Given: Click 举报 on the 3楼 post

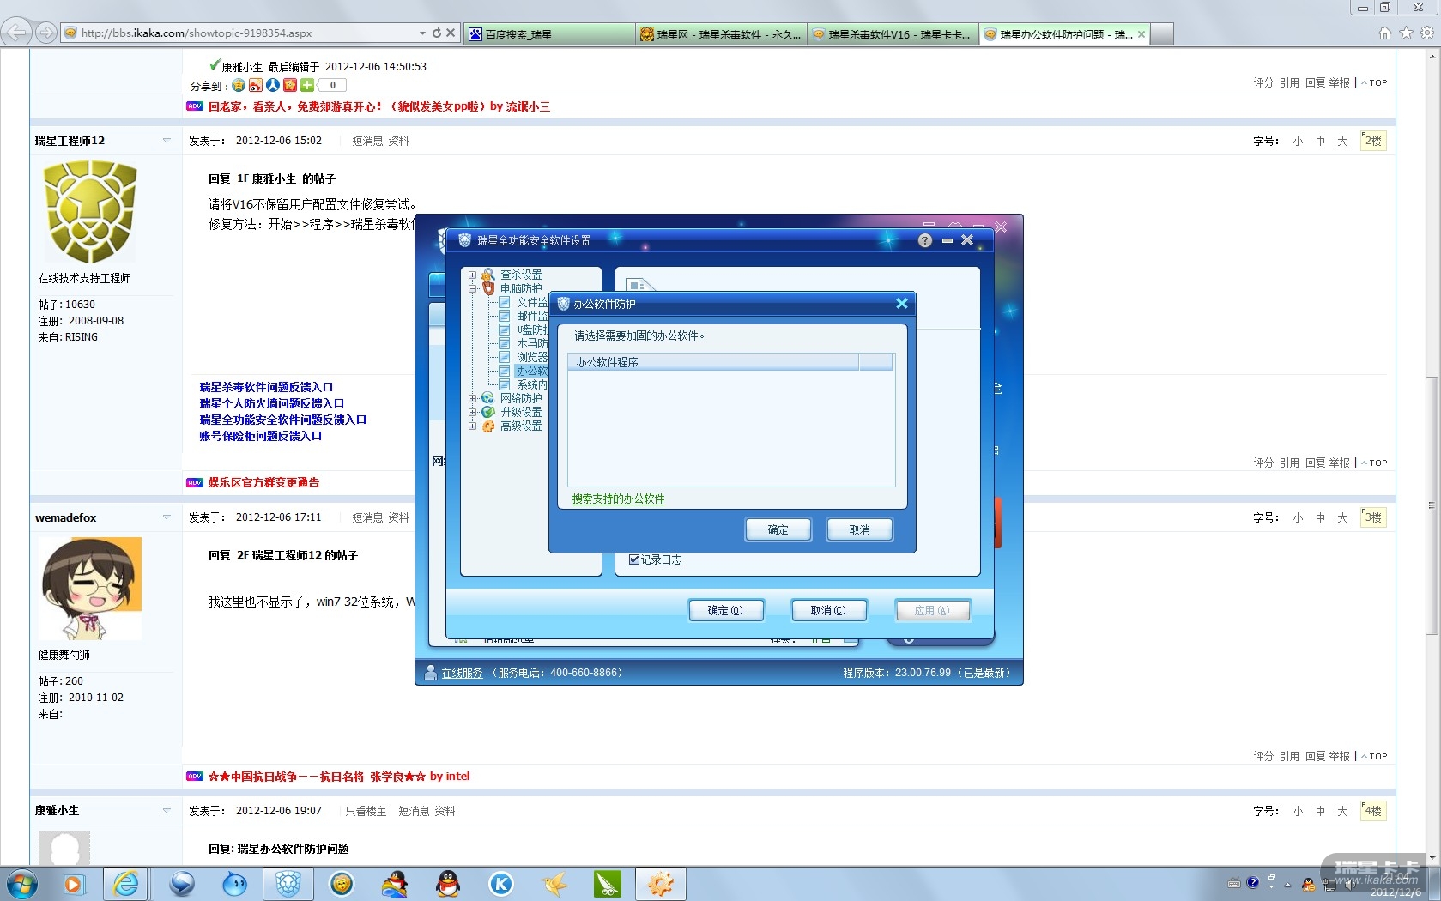Looking at the screenshot, I should pyautogui.click(x=1339, y=756).
